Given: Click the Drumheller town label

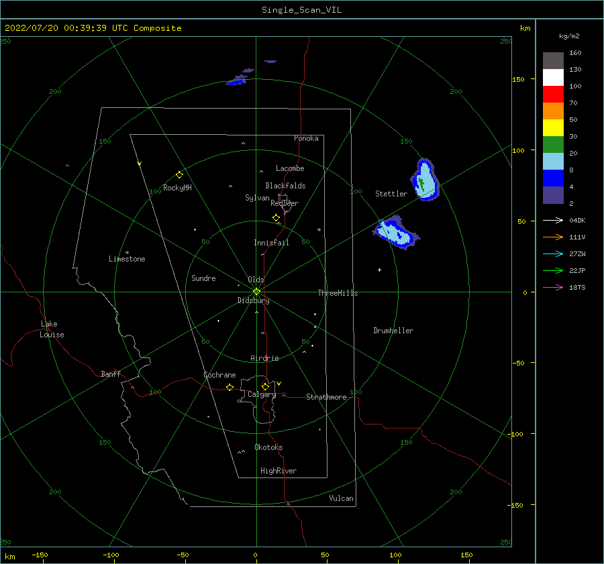Looking at the screenshot, I should [393, 331].
